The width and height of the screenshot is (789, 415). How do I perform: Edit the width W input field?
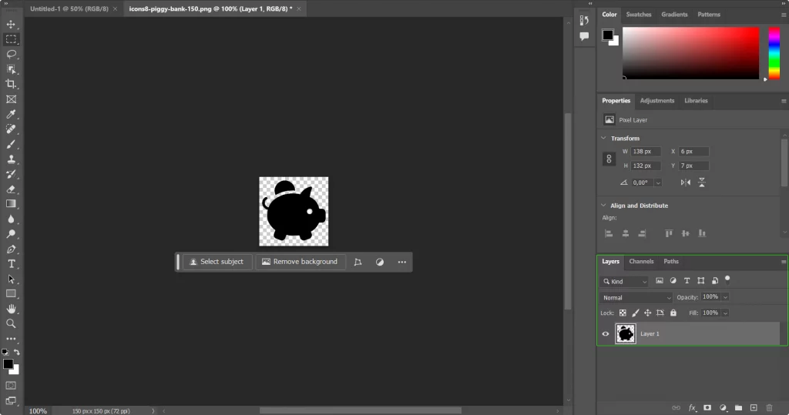click(x=646, y=152)
